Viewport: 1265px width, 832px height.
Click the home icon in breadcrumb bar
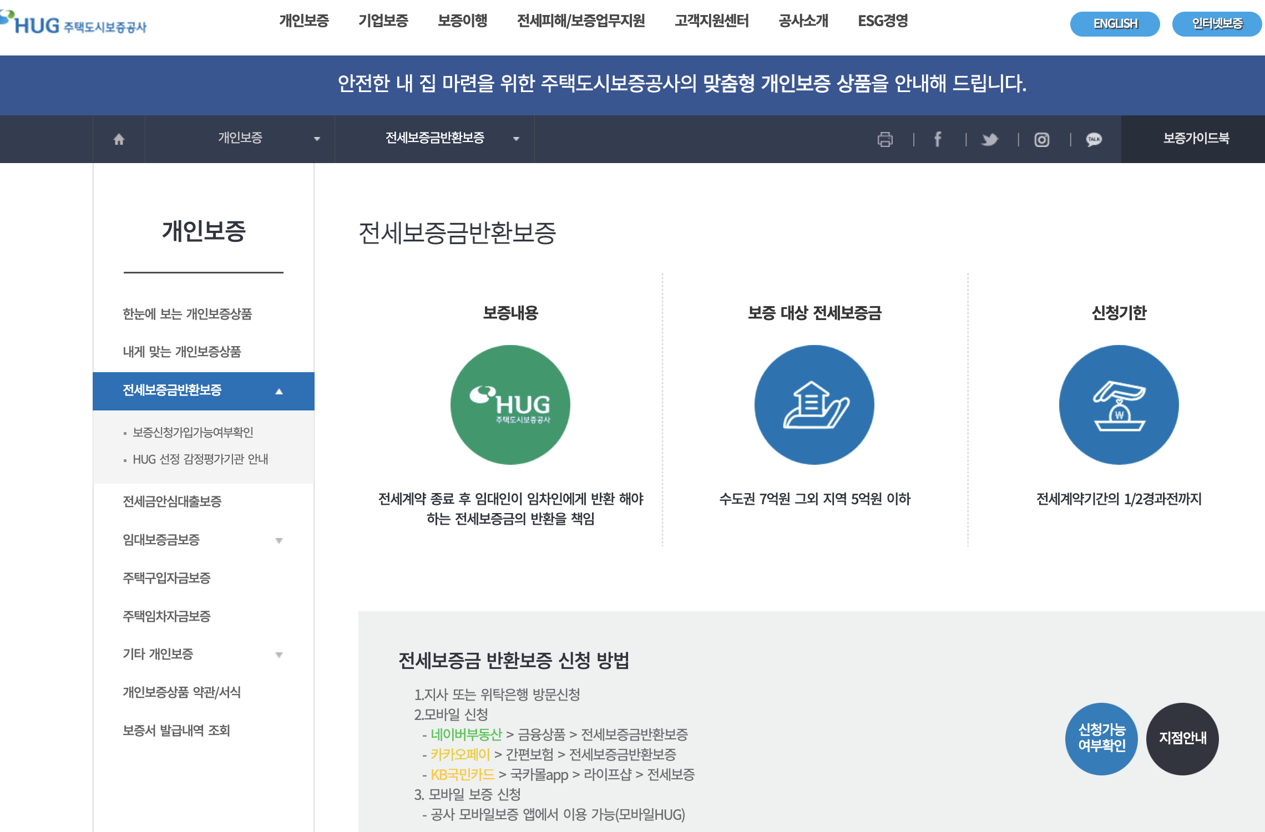tap(119, 139)
